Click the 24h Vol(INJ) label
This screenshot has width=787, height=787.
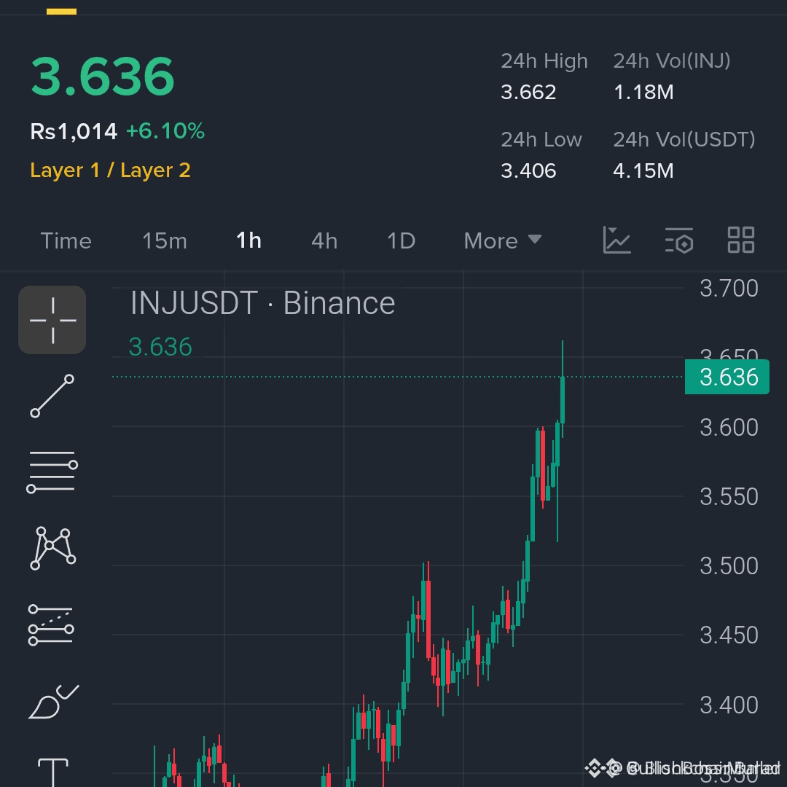672,60
